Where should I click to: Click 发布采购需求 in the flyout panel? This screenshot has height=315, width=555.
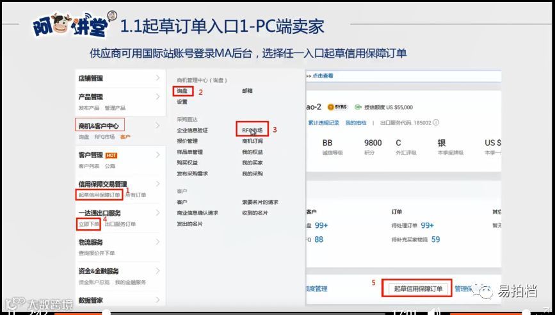coord(193,174)
